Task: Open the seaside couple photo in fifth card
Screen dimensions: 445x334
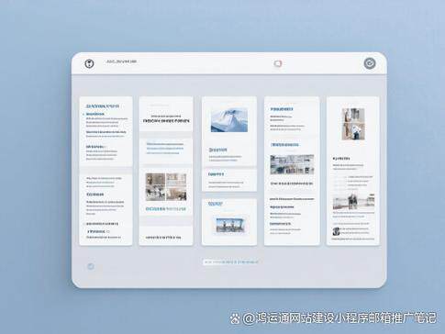Action: 353,201
